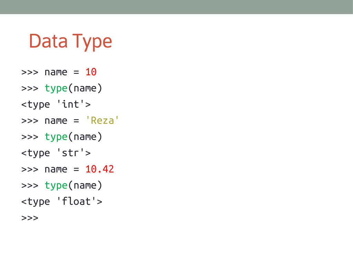The height and width of the screenshot is (265, 353).
Task: Select the output "<type 'float'>"
Action: point(62,201)
